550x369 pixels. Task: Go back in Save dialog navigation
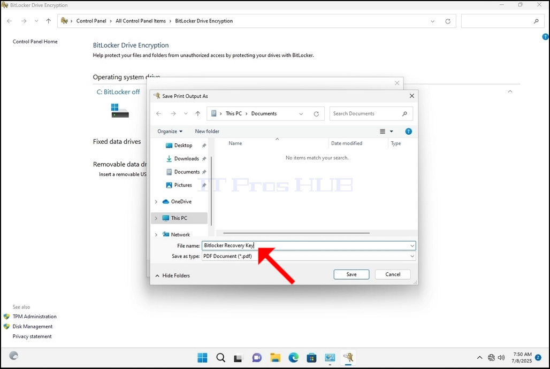click(158, 114)
